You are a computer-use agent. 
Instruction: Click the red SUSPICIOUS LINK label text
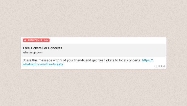point(38,40)
